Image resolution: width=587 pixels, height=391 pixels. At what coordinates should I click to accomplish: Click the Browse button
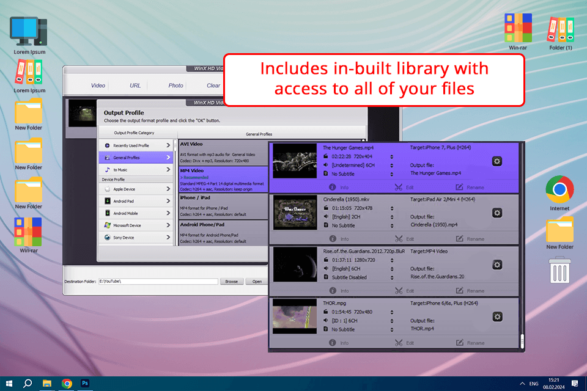coord(231,282)
